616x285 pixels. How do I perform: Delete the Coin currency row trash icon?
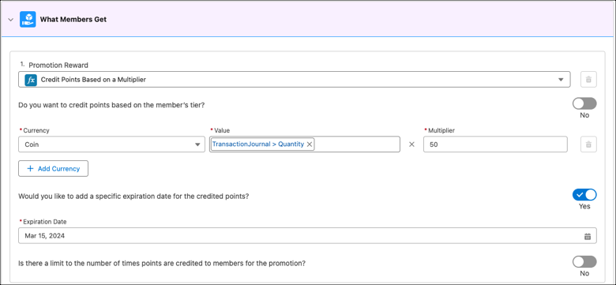(588, 144)
